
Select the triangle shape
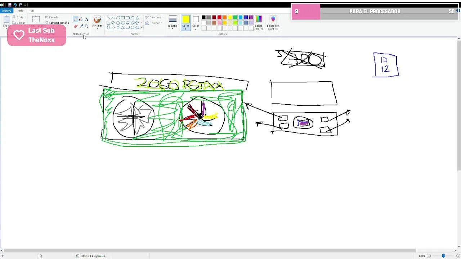[x=137, y=18]
